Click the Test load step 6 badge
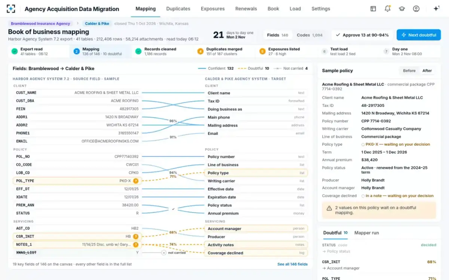The image size is (449, 280). (x=324, y=51)
